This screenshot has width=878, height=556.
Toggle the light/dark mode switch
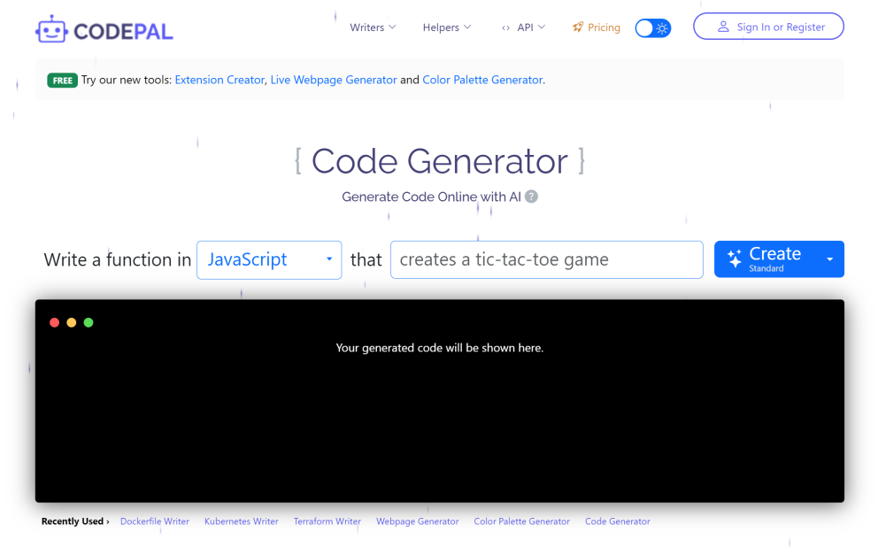click(x=653, y=27)
